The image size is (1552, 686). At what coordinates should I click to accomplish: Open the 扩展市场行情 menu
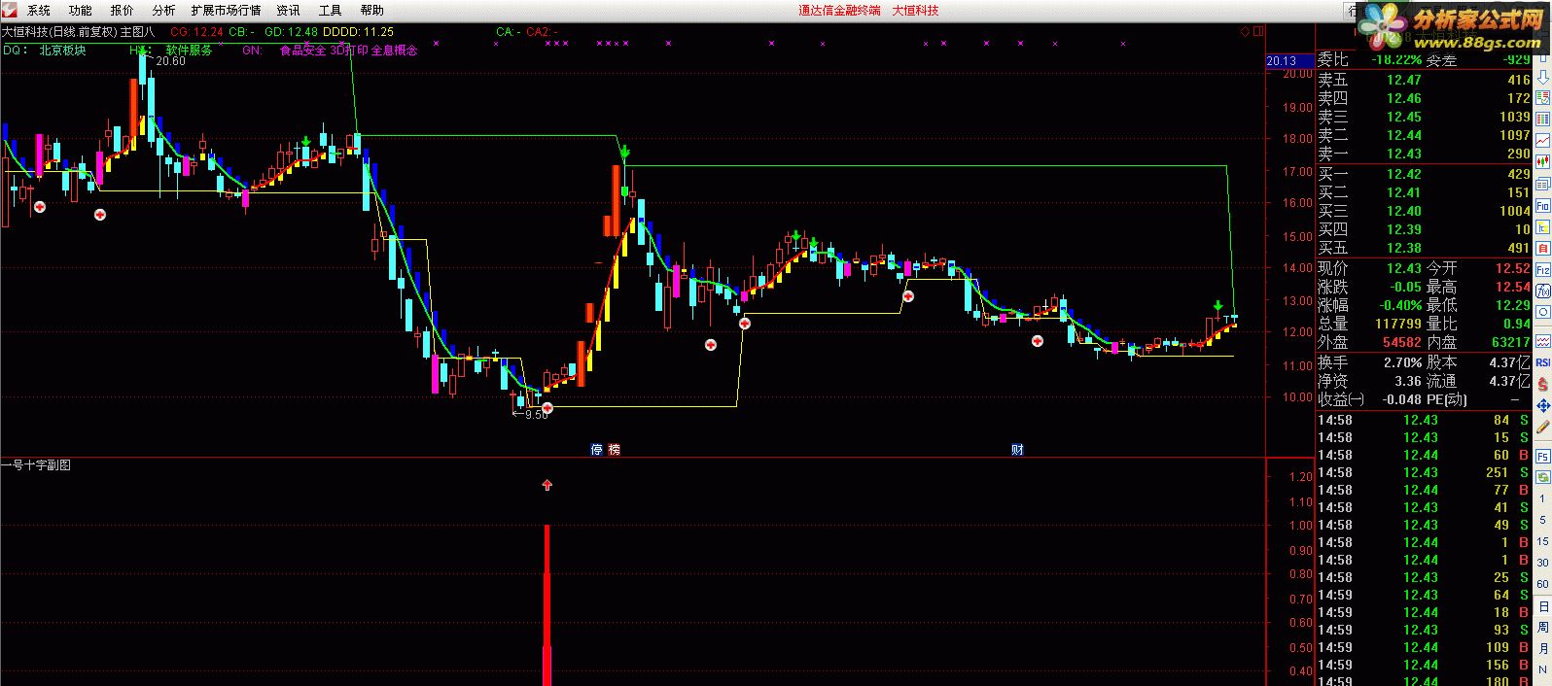pos(227,11)
